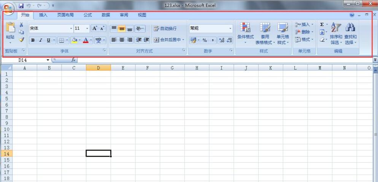Viewport: 378px width, 182px height.
Task: Open text orientation button
Action: click(x=140, y=28)
